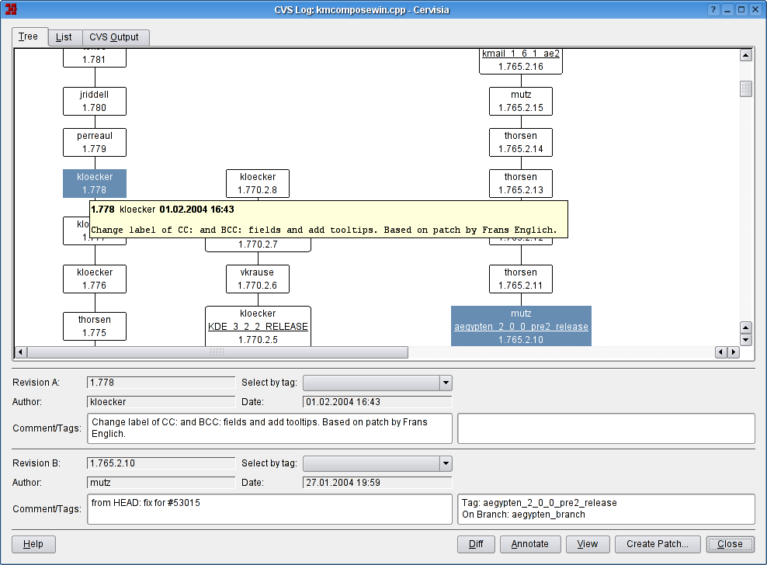
Task: Click the Revision A field showing 1.778
Action: click(161, 383)
